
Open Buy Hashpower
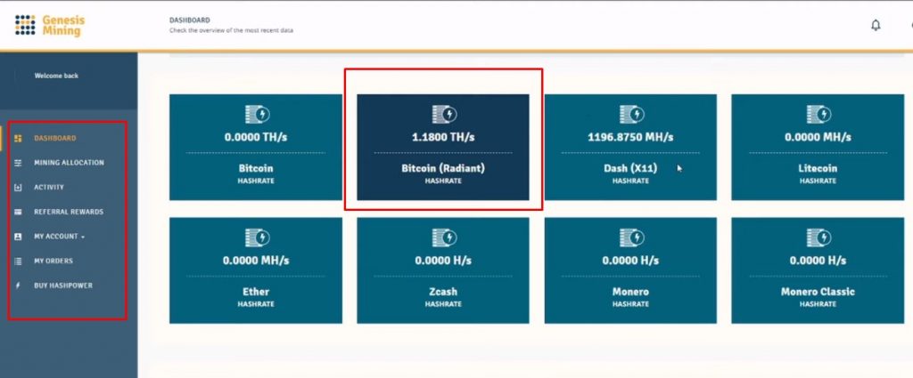coord(63,286)
